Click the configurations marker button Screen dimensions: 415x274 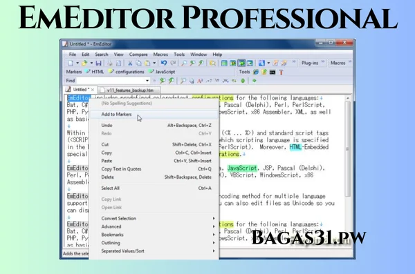pos(127,72)
